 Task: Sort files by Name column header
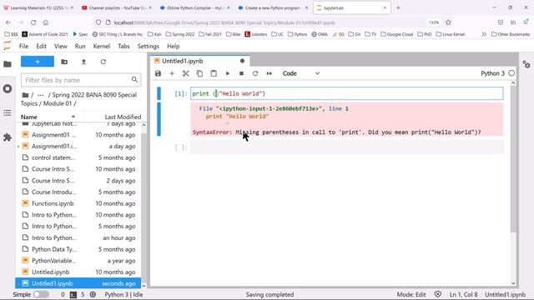[48, 117]
